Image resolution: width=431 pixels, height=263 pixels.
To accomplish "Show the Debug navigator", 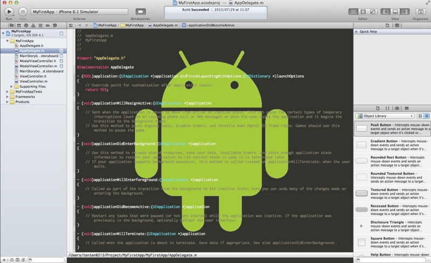I will (x=40, y=25).
